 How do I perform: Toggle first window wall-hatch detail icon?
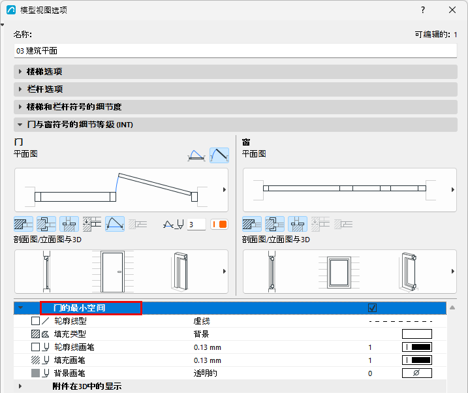tap(252, 224)
